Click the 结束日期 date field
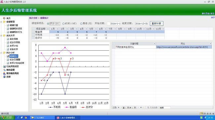 (142, 24)
